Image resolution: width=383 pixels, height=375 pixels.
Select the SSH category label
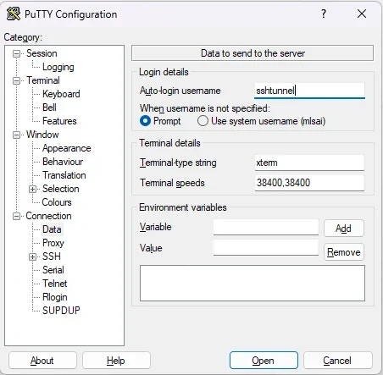pos(52,256)
